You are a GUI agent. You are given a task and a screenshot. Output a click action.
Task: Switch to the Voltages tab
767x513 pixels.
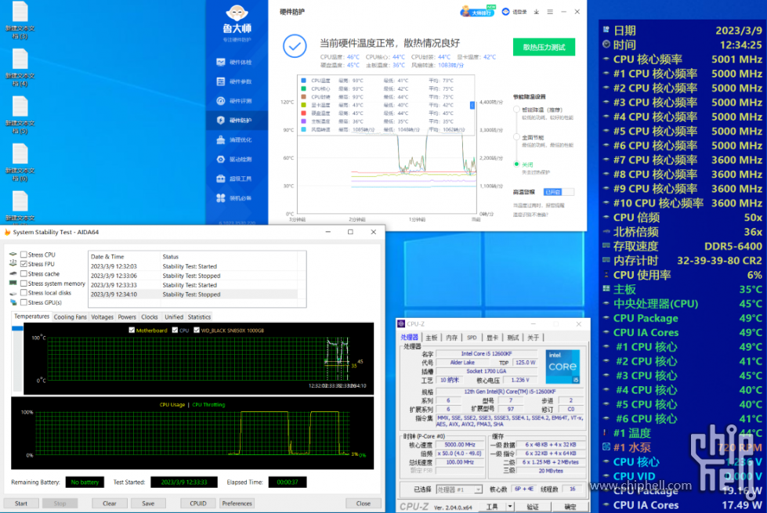[102, 317]
